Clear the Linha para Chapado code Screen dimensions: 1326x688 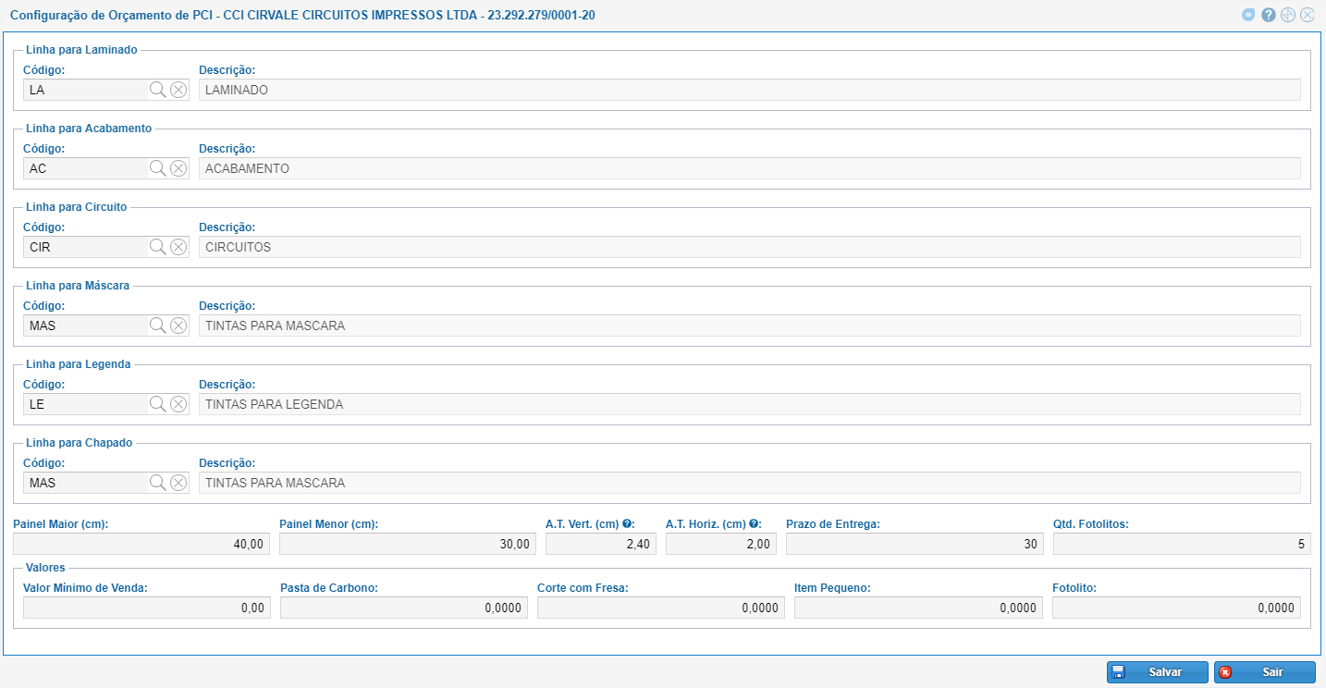point(178,483)
